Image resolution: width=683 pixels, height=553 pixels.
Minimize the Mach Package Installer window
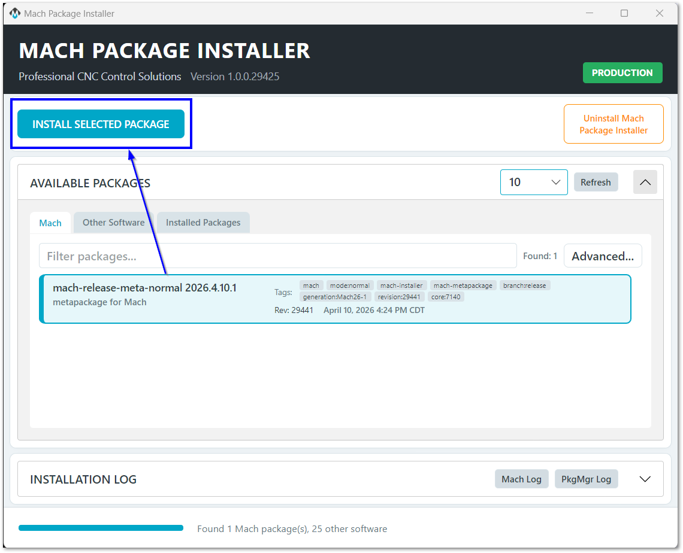[x=590, y=14]
